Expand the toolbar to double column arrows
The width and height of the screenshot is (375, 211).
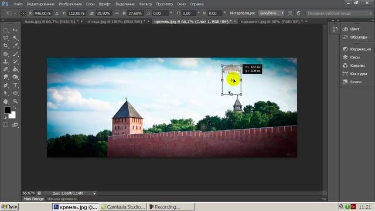click(x=2, y=21)
